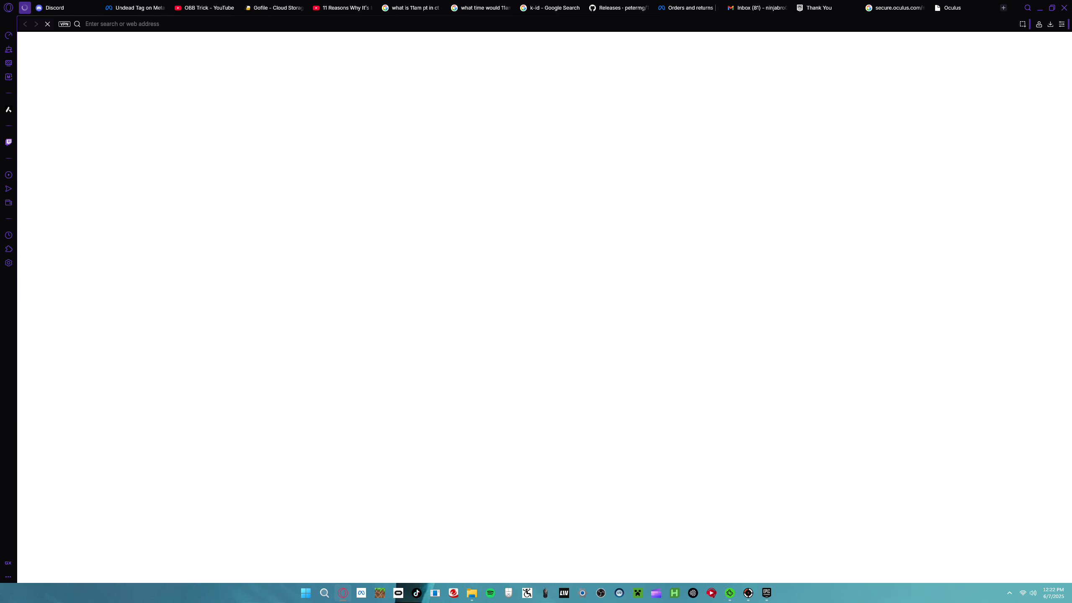The image size is (1072, 603).
Task: Click the address bar search field
Action: point(335,24)
